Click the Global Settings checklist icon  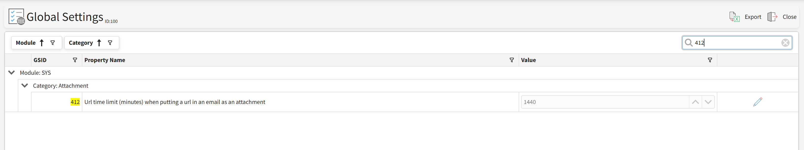point(16,17)
